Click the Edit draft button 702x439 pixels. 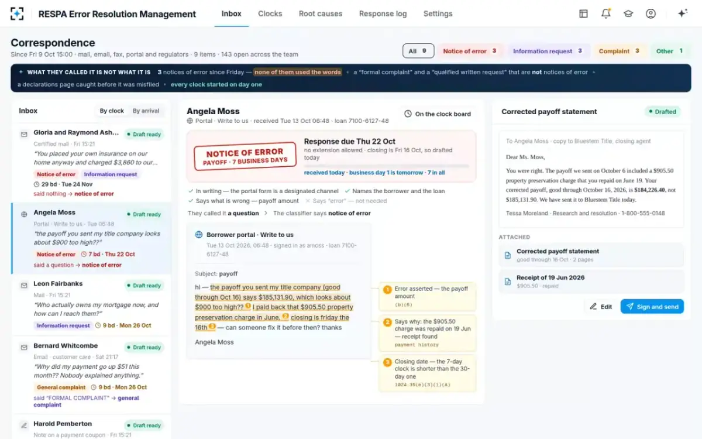[x=601, y=307]
